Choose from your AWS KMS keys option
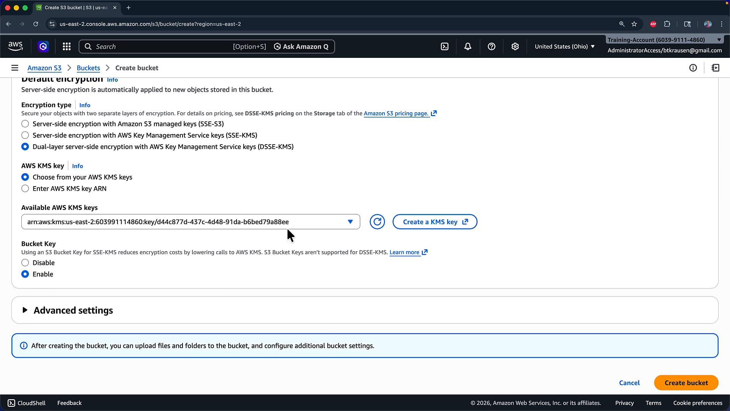Viewport: 730px width, 411px height. point(25,177)
